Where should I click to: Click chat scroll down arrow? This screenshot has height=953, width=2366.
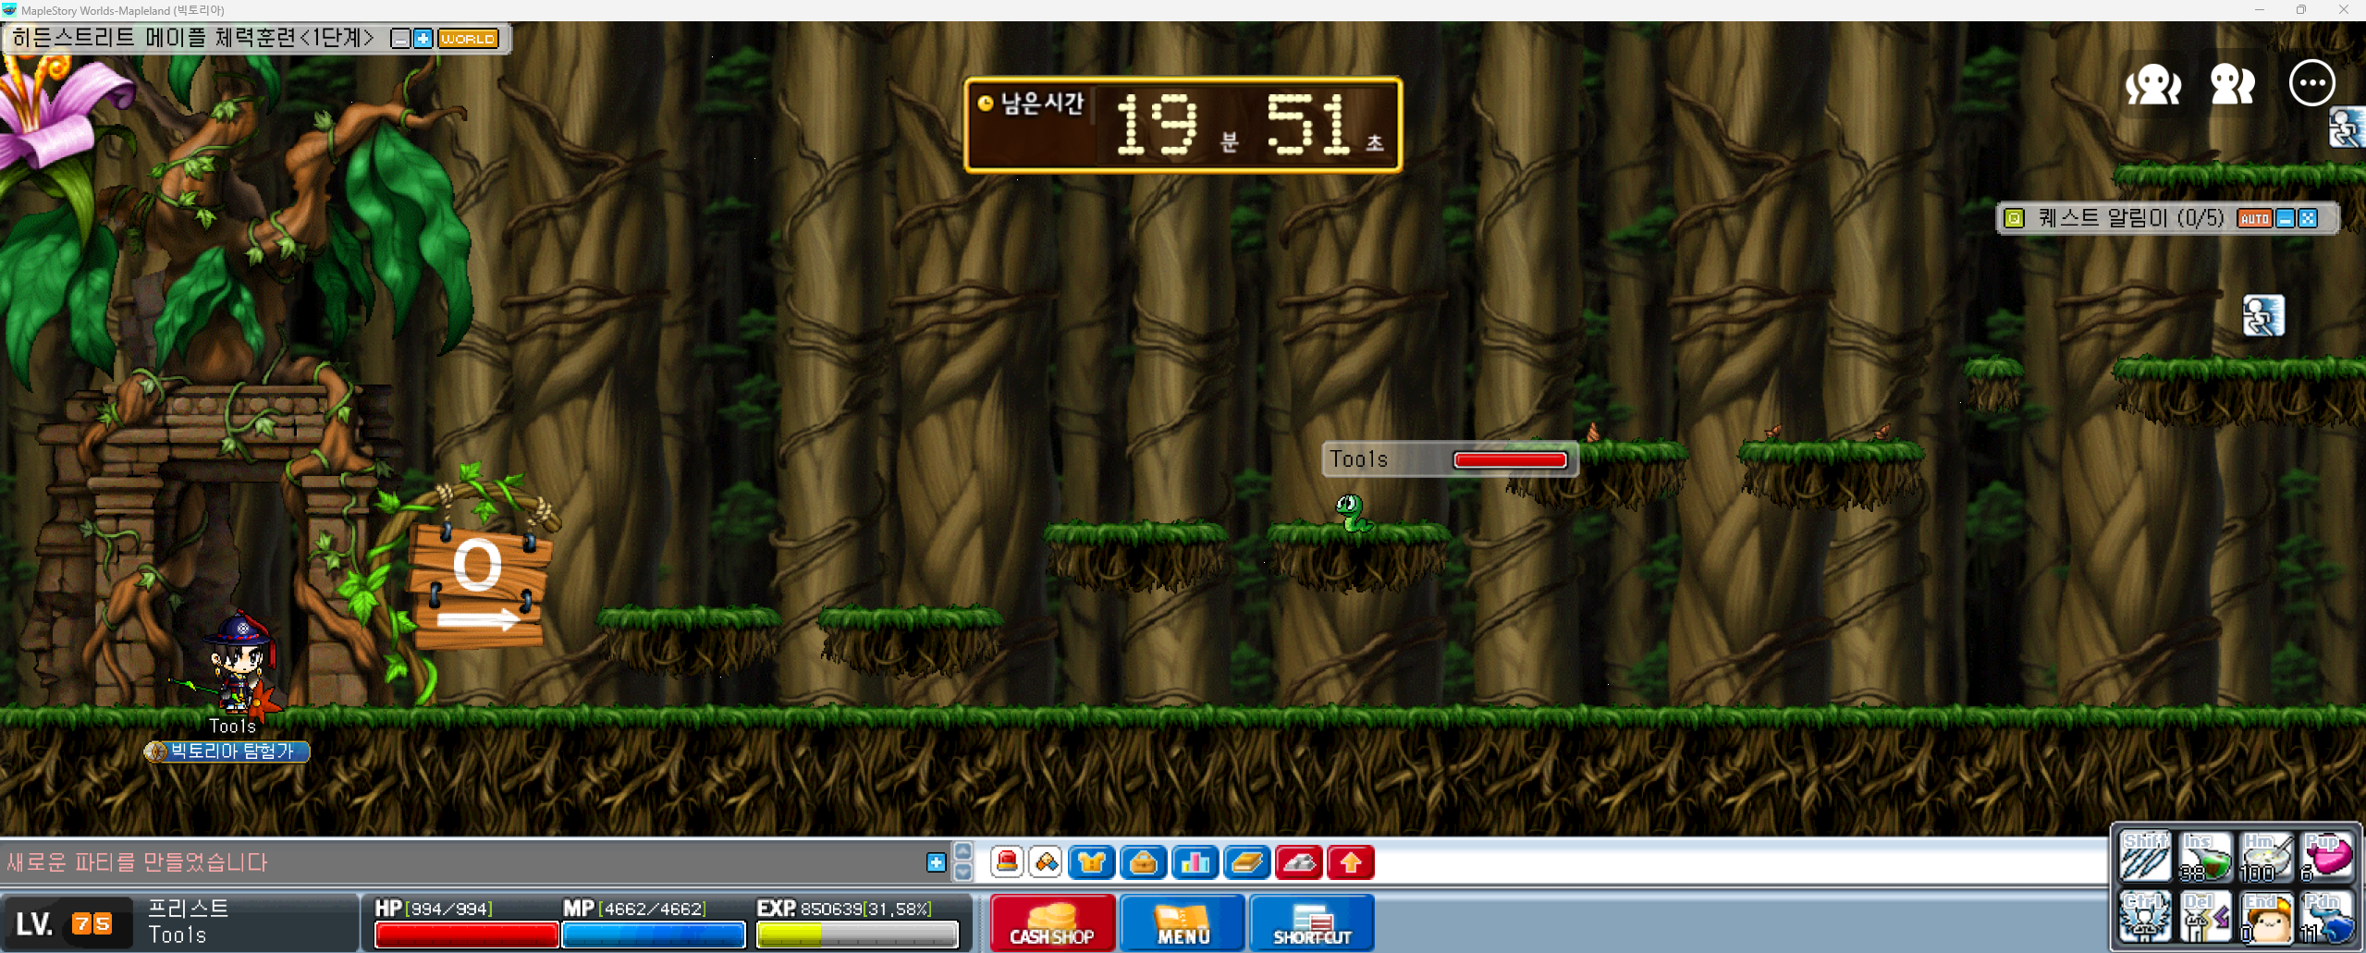pos(963,872)
